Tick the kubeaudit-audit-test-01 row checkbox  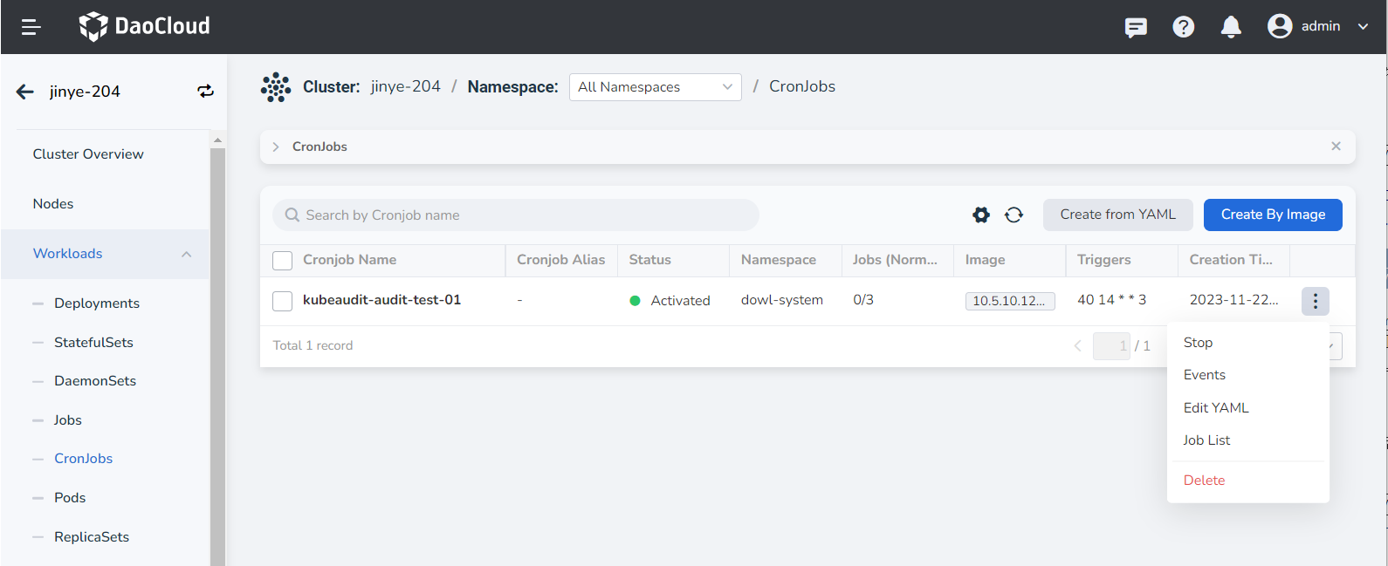(x=283, y=301)
